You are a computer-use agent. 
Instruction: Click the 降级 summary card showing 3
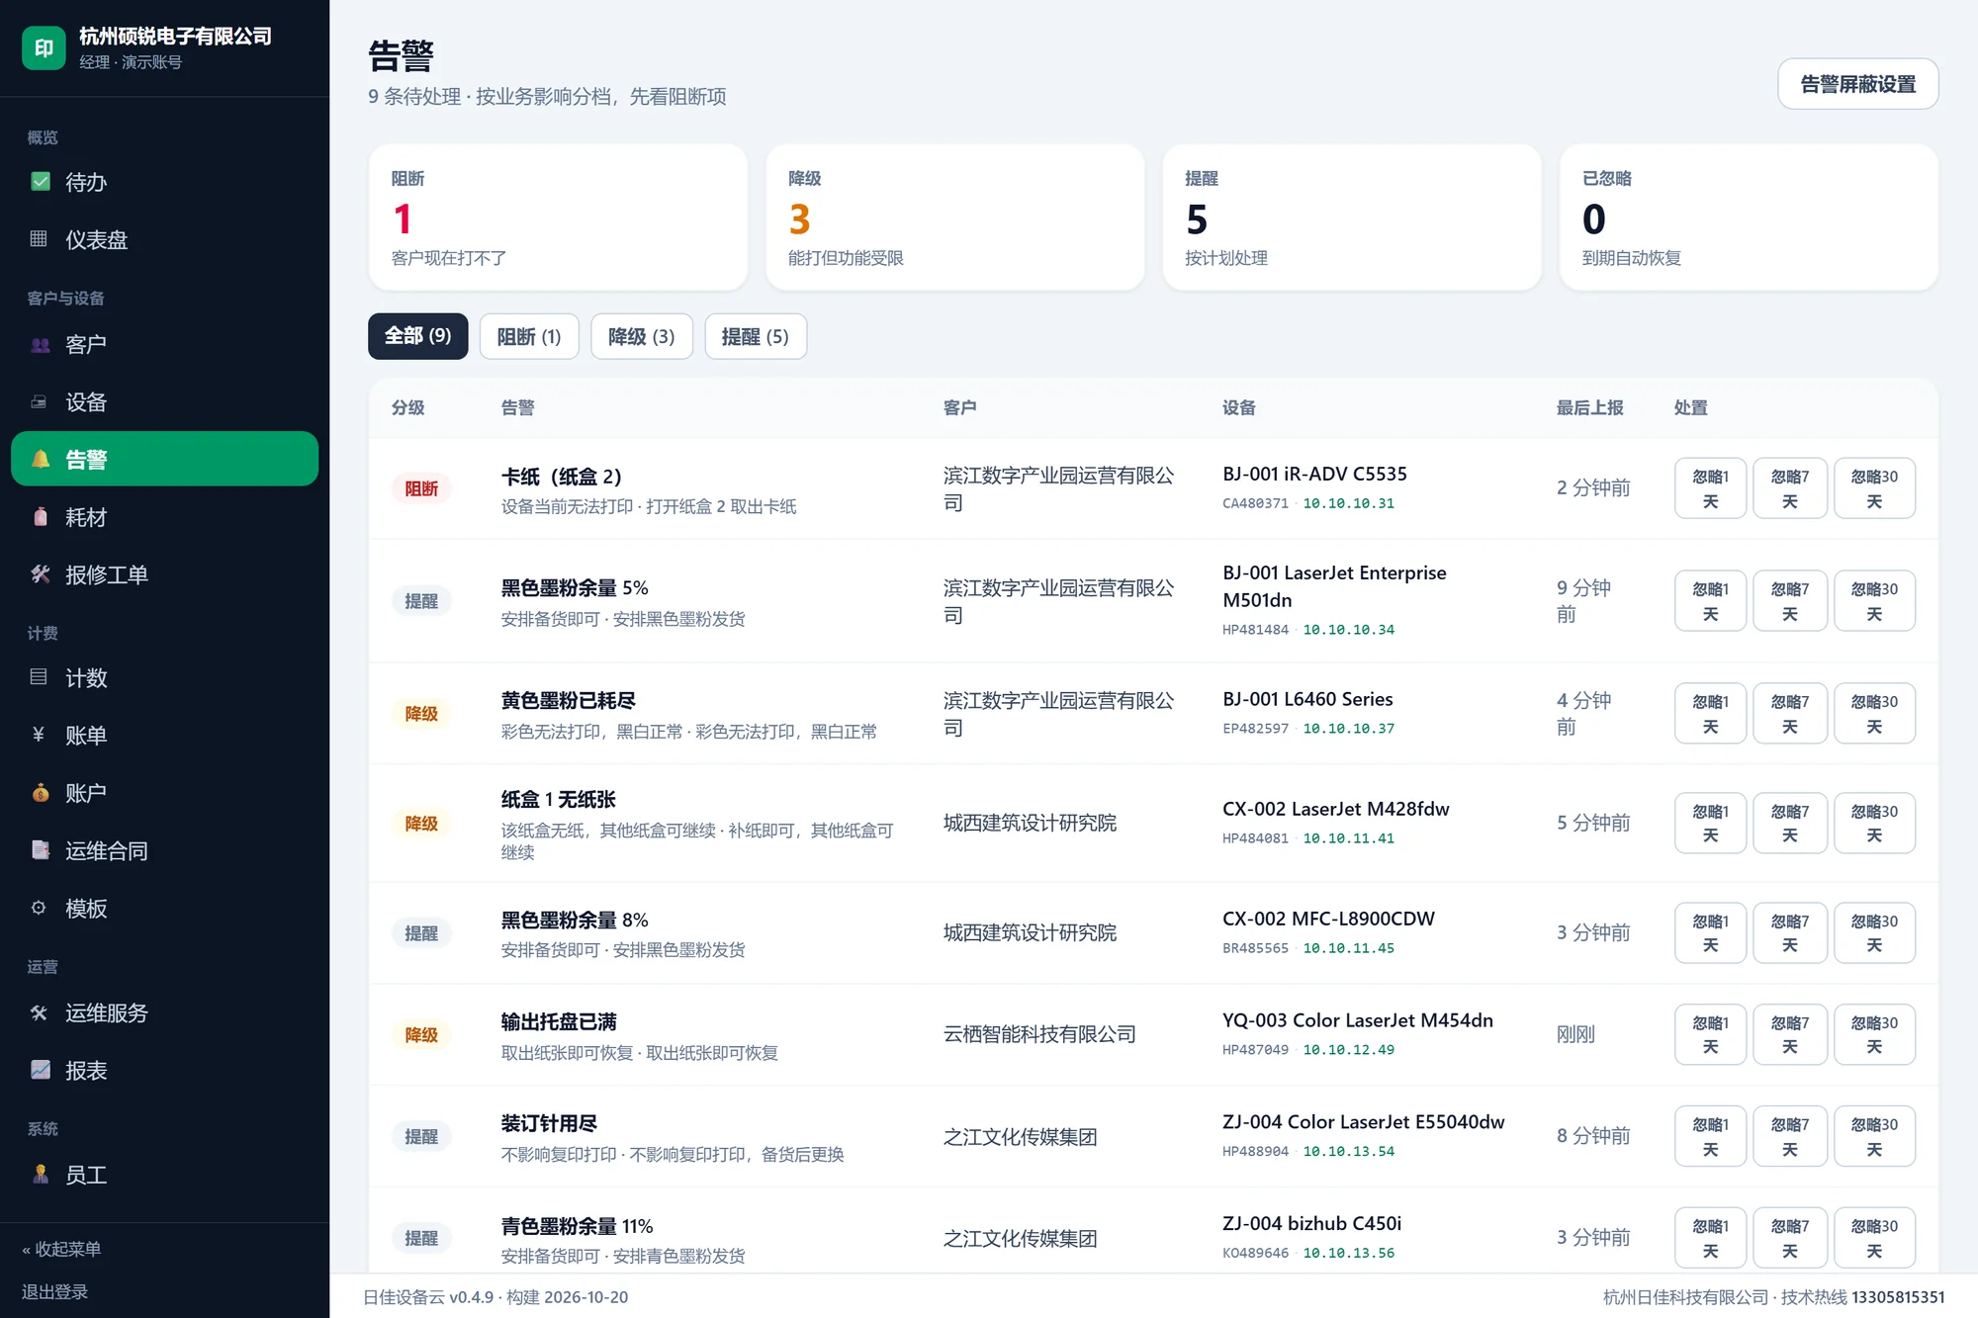click(954, 218)
